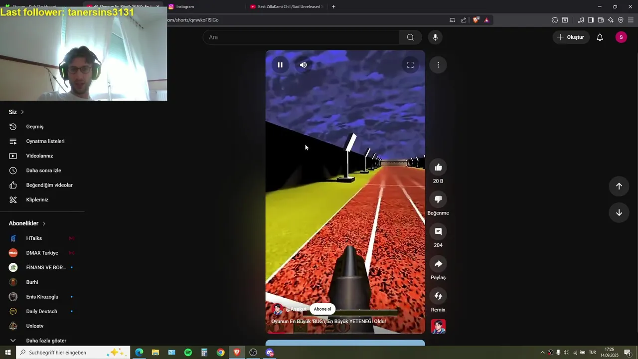Image resolution: width=638 pixels, height=359 pixels.
Task: Open the sound source thumbnail below Remix
Action: point(438,327)
